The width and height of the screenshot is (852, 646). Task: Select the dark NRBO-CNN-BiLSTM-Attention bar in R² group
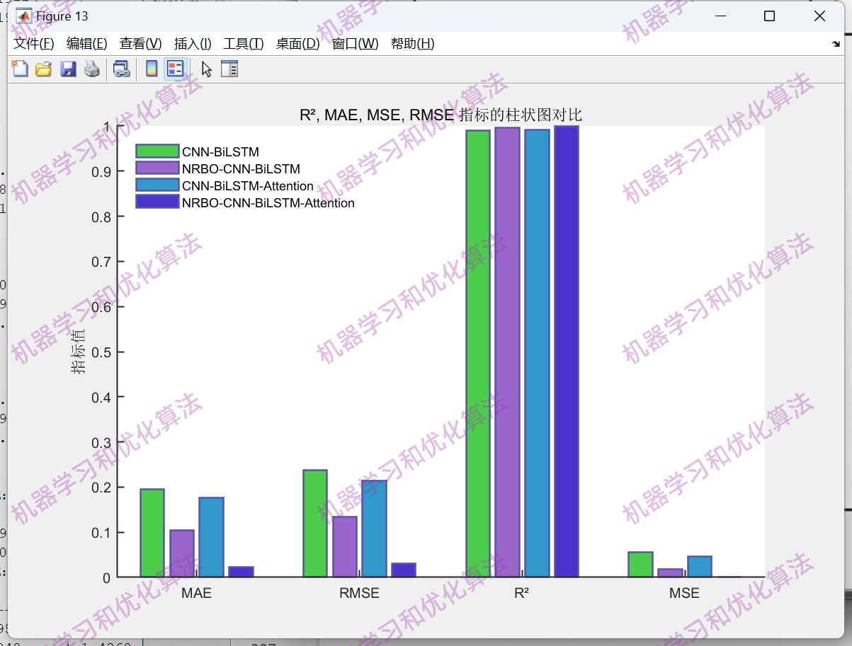pyautogui.click(x=567, y=352)
